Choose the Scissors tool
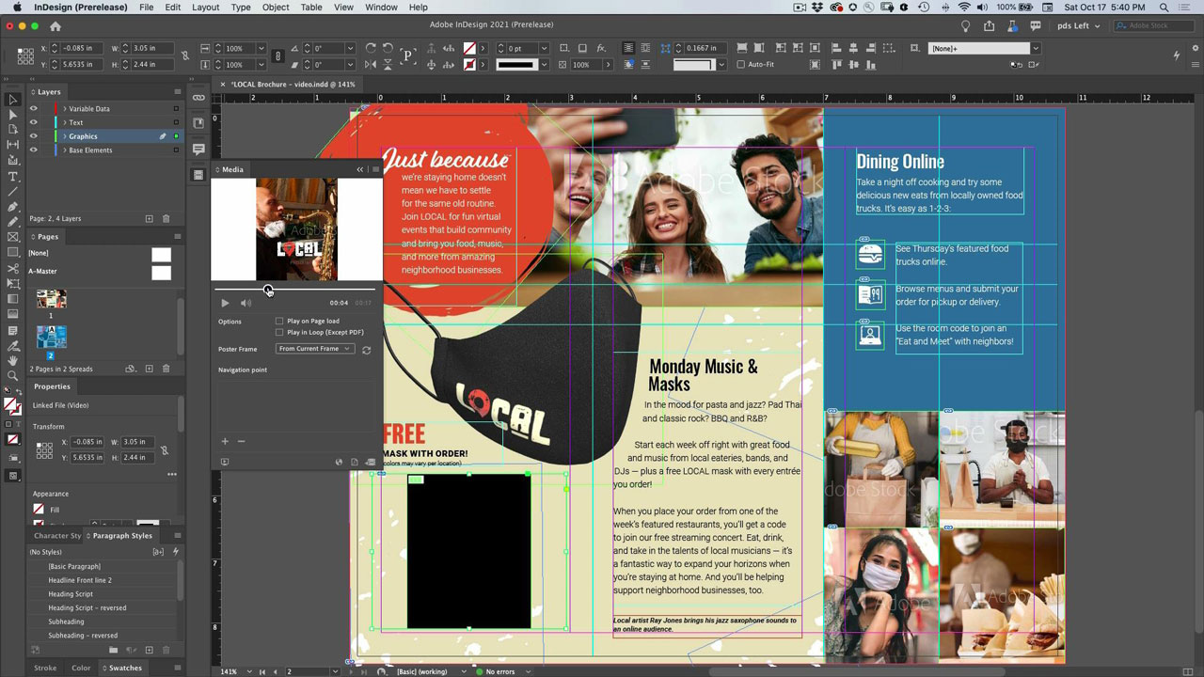Image resolution: width=1204 pixels, height=677 pixels. coord(13,269)
